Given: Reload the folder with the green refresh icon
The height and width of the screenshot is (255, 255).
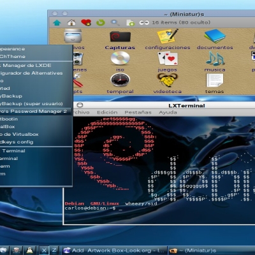Looking at the screenshot, I should tap(101, 22).
